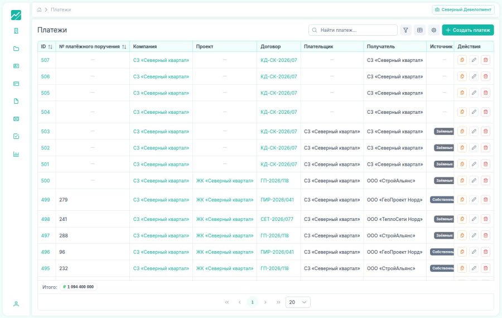Screen dimensions: 502x318
Task: Click the orange action icon for payment 507
Action: tap(462, 60)
